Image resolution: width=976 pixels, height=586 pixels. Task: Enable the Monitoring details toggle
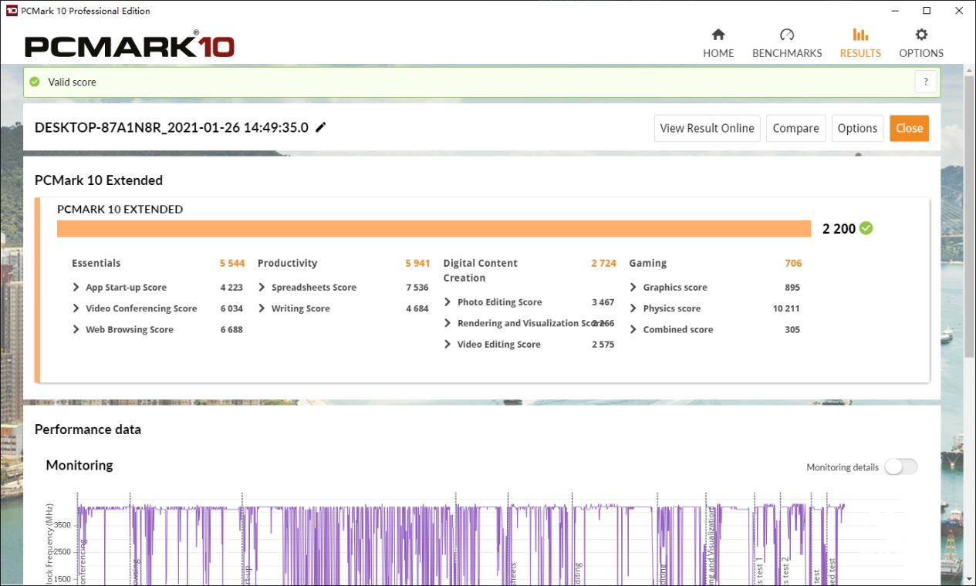click(x=900, y=466)
